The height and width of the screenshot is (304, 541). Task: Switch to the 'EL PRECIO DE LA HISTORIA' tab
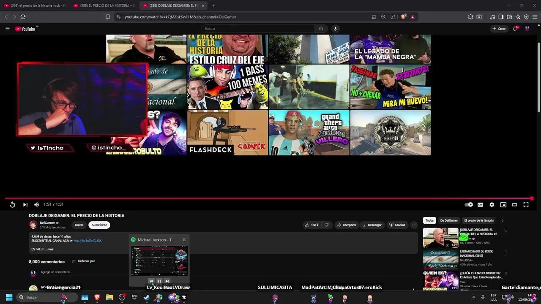104,5
